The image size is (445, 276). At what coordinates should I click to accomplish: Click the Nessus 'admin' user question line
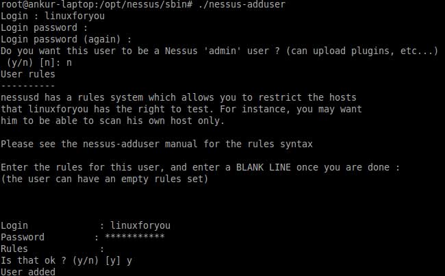point(219,51)
